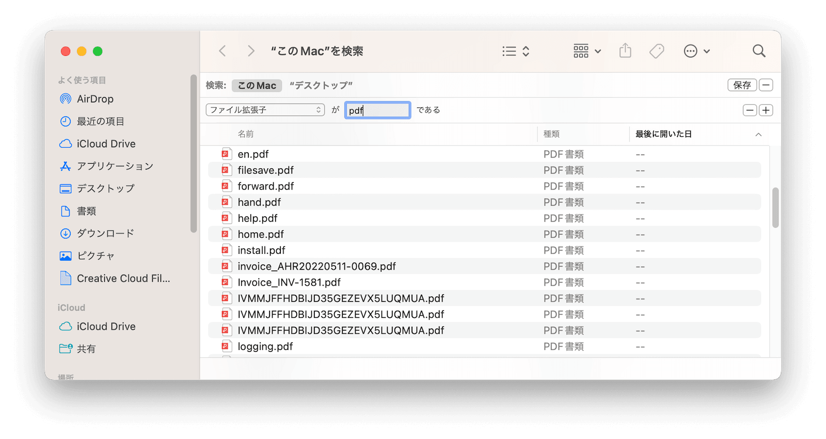Open アプリケーション in the sidebar
826x439 pixels.
click(115, 166)
